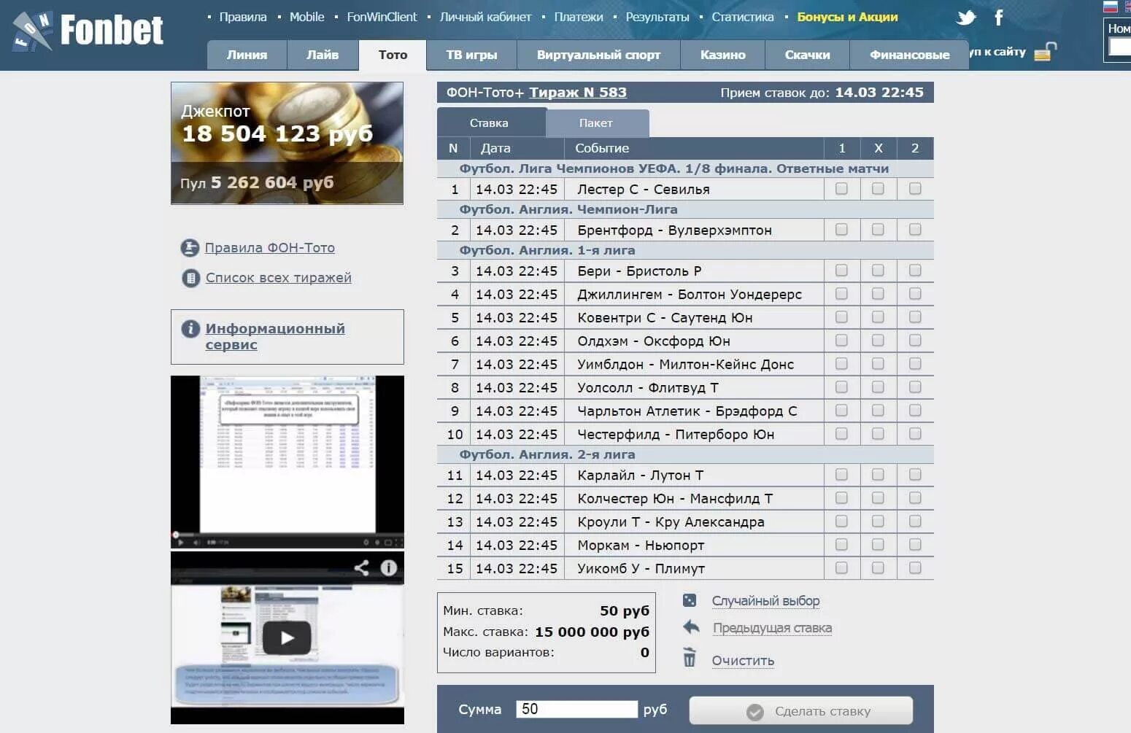
Task: Switch to the Пакет tab
Action: pos(596,123)
